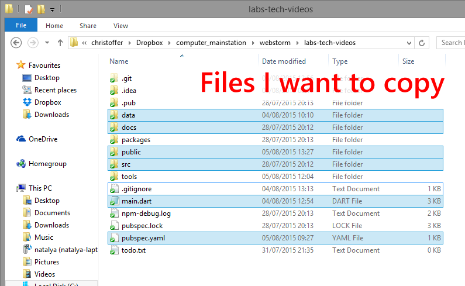Sort by the Size column header
Viewport: 465px width, 286px height.
coord(408,61)
